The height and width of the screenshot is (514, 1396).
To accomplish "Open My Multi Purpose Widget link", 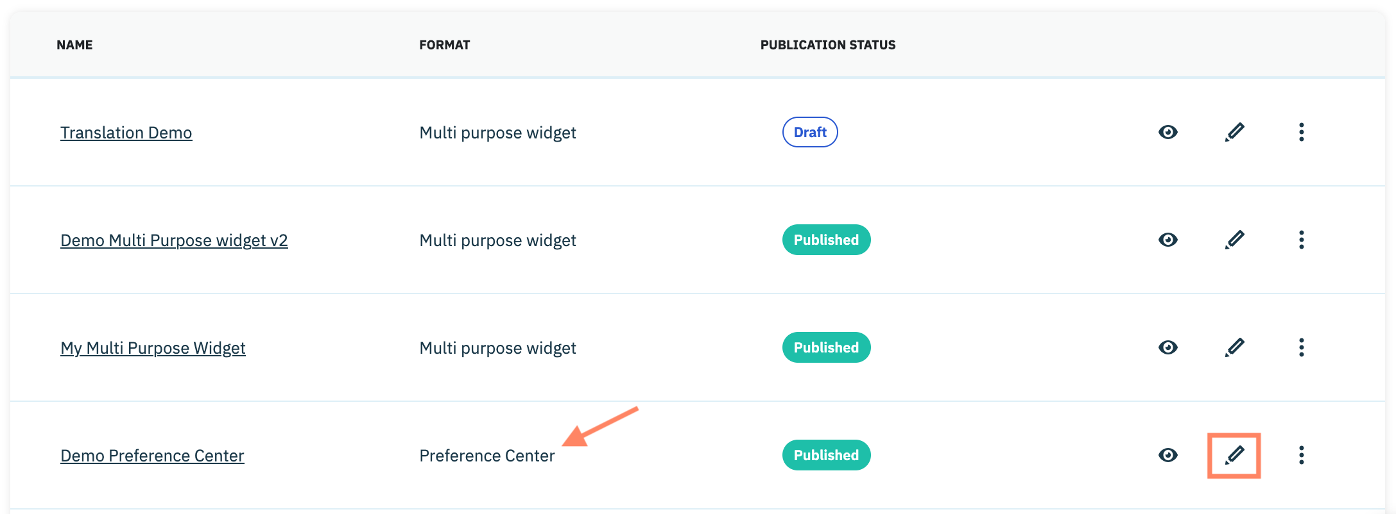I will (x=153, y=348).
